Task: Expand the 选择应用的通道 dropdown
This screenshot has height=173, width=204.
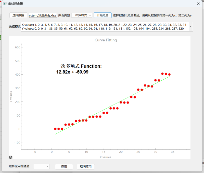Action: (x=41, y=166)
